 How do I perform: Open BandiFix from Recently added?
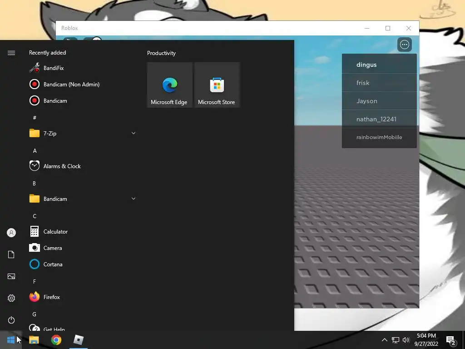click(83, 68)
